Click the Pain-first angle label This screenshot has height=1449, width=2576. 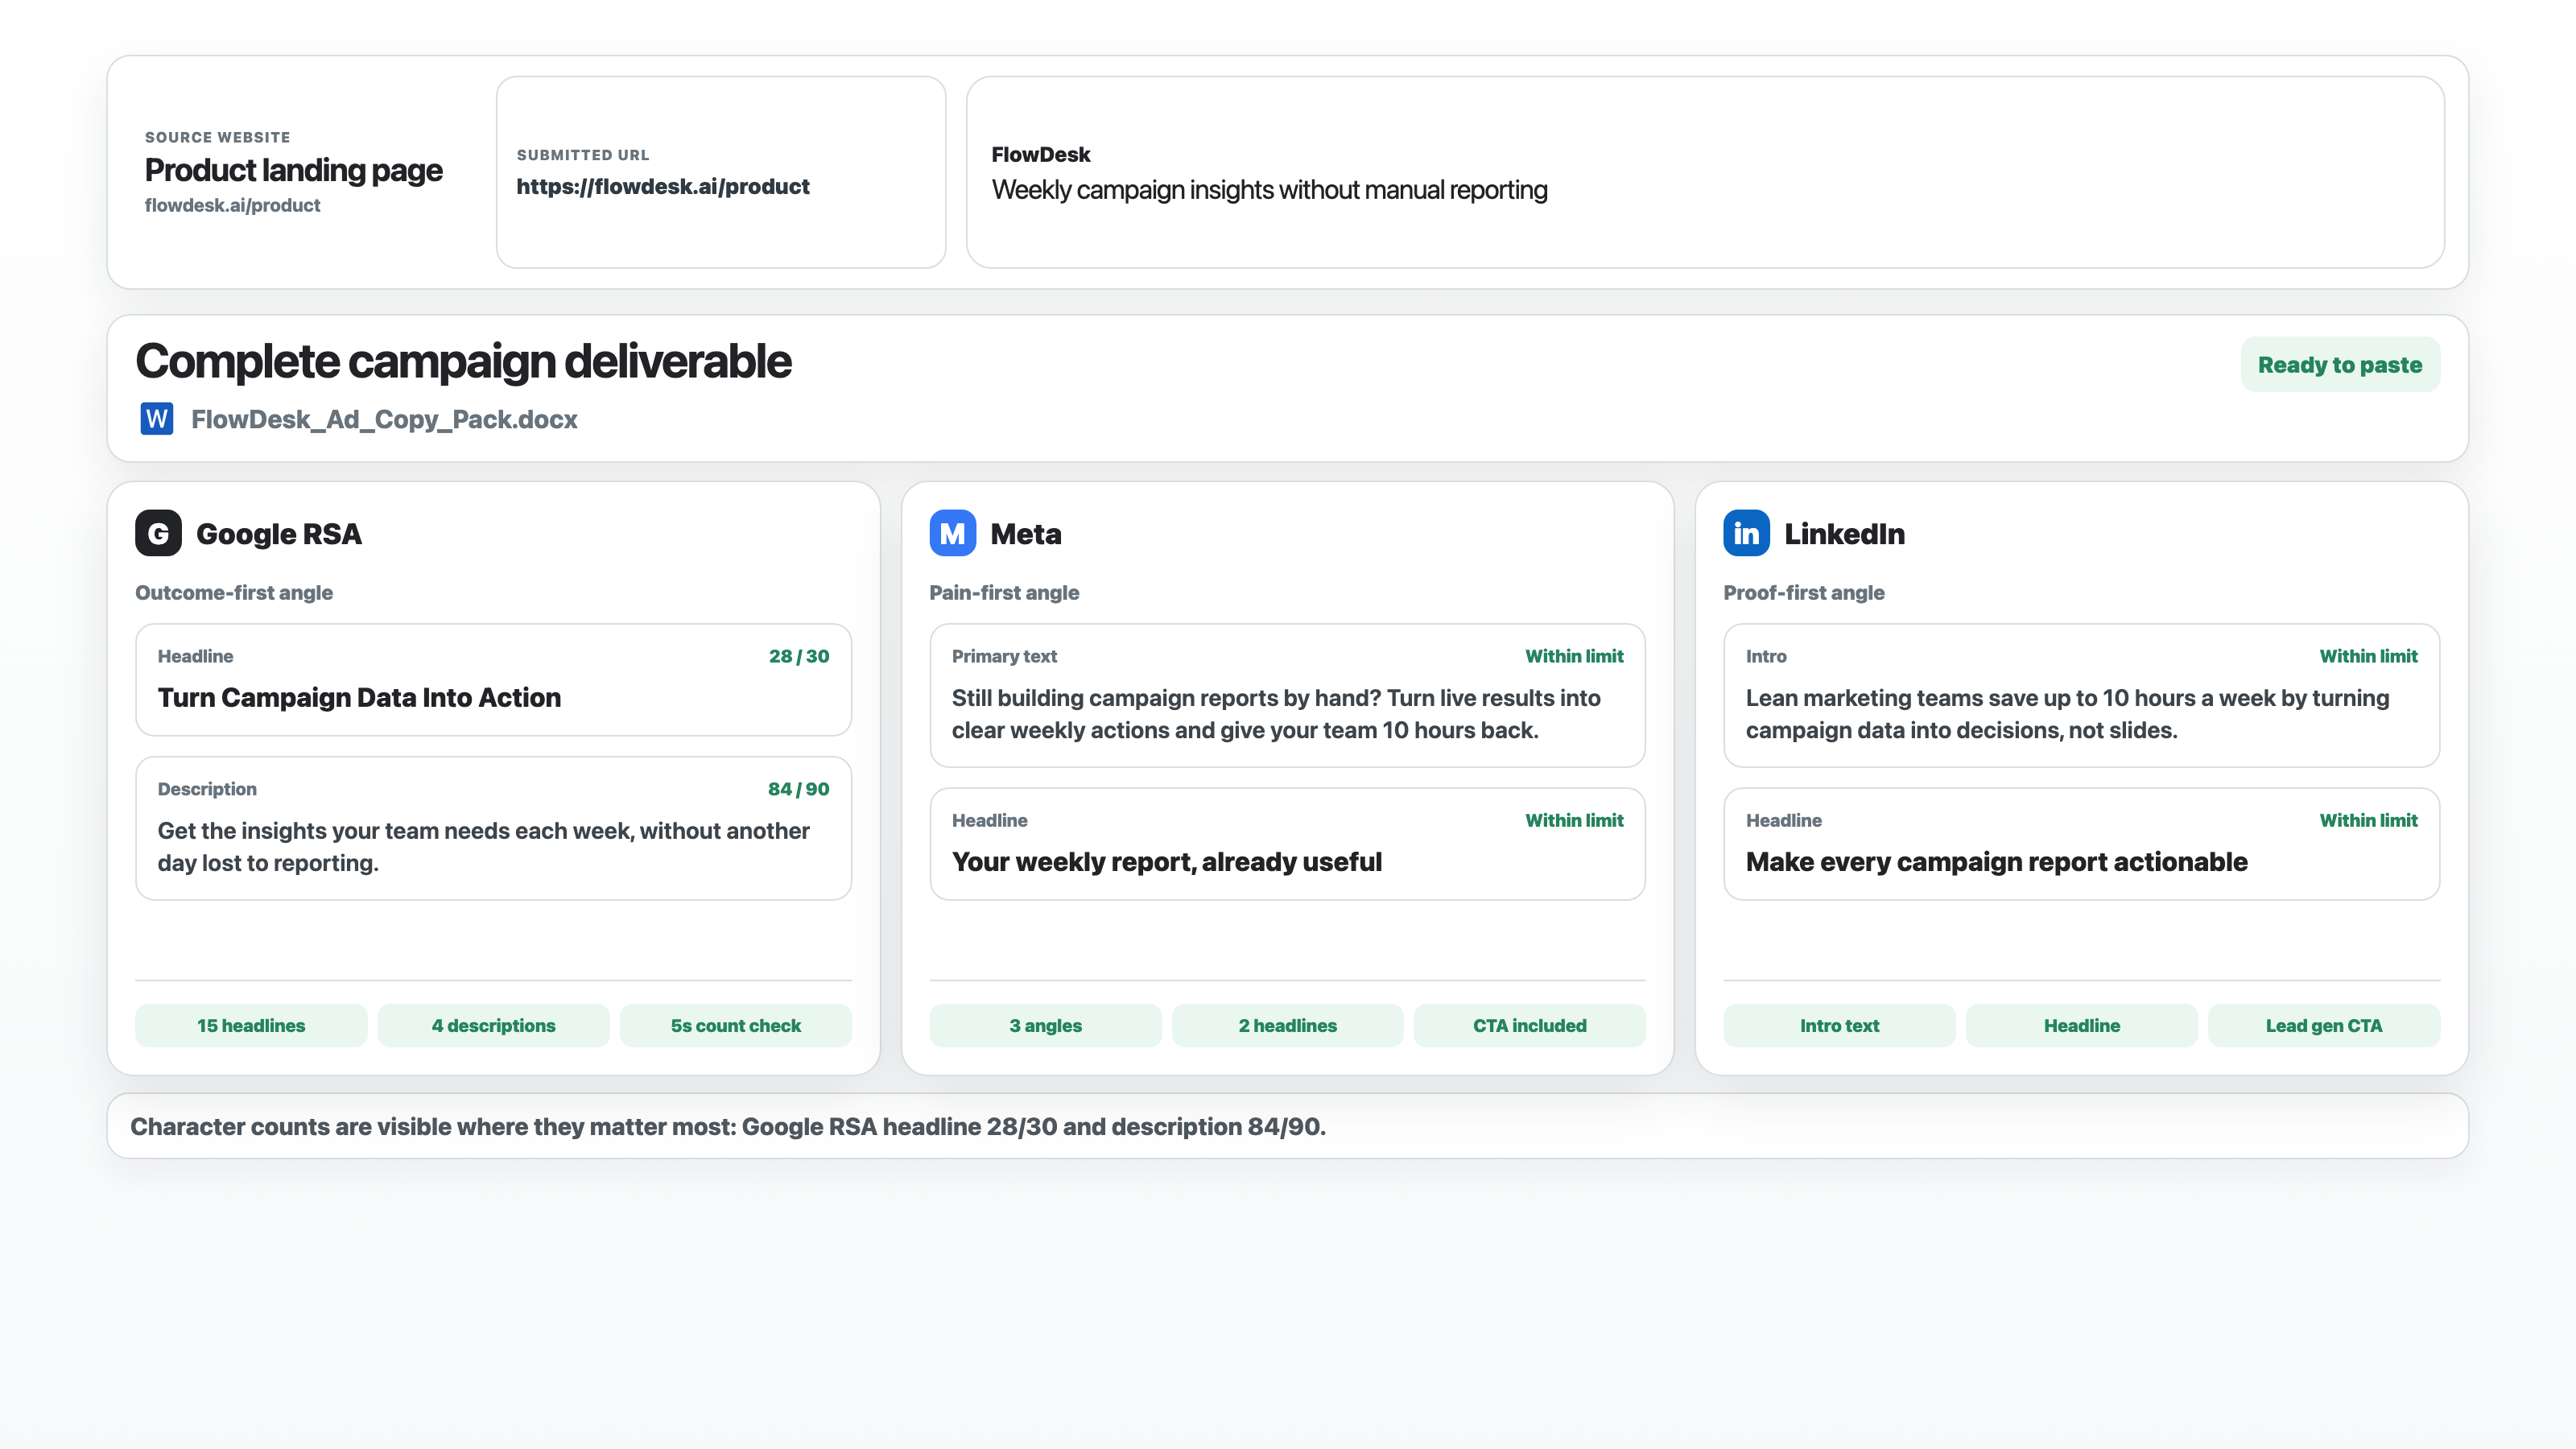[1004, 592]
